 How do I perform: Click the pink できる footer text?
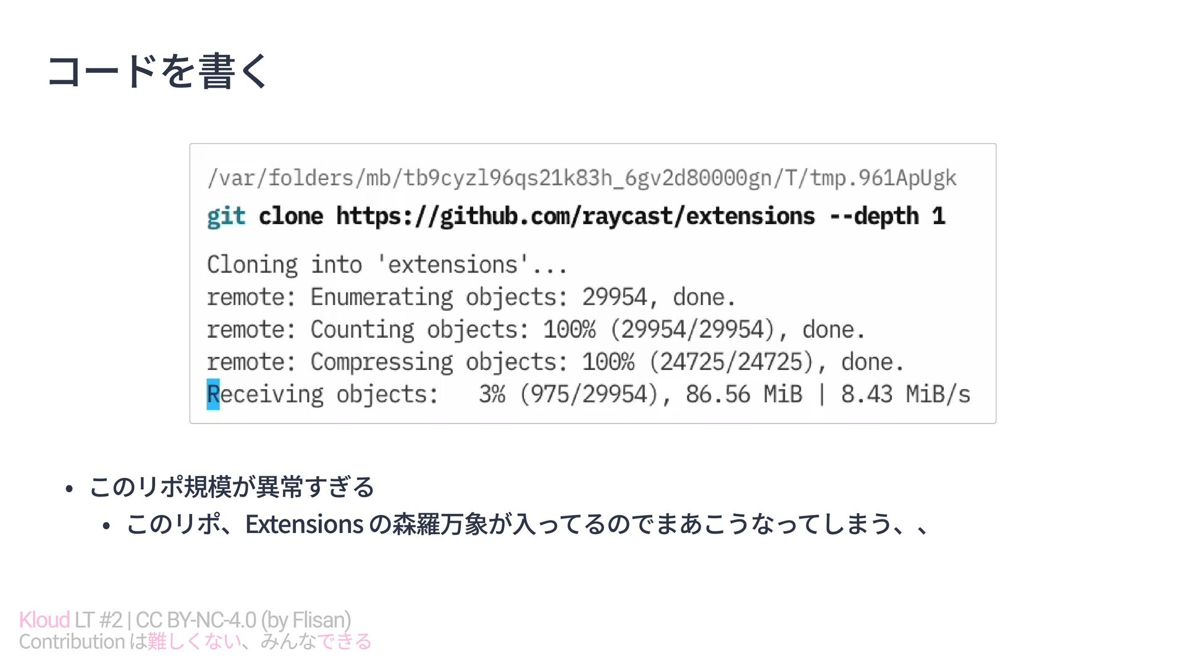pos(345,642)
